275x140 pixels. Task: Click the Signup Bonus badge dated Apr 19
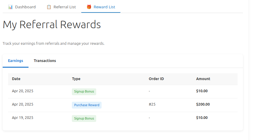(84, 118)
